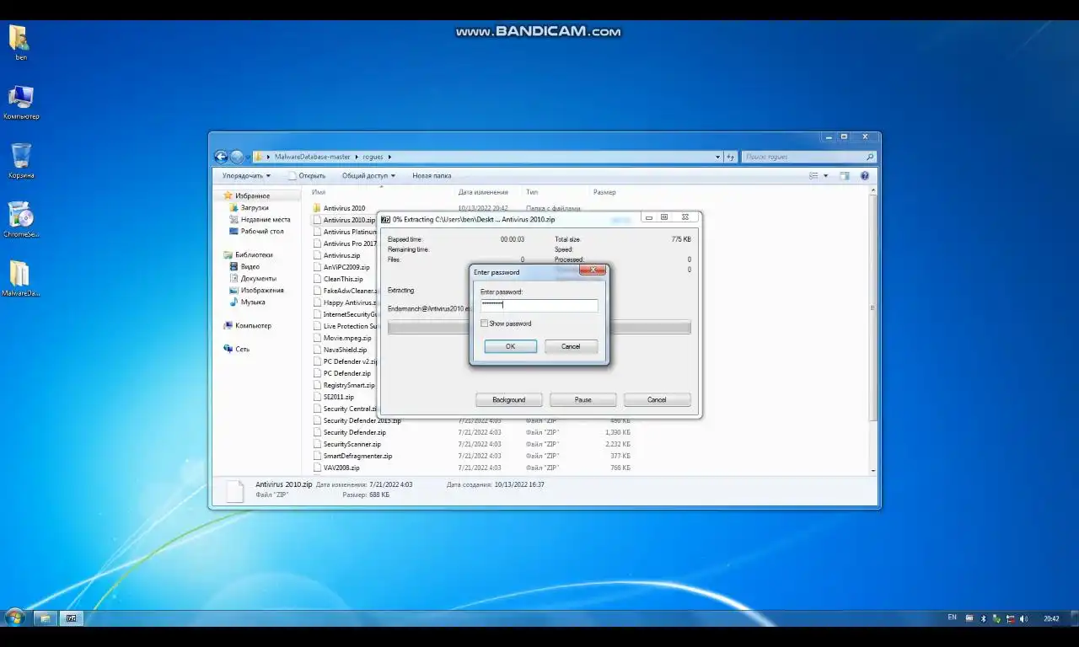Viewport: 1079px width, 647px height.
Task: Open the Общий доступ dropdown menu
Action: point(368,176)
